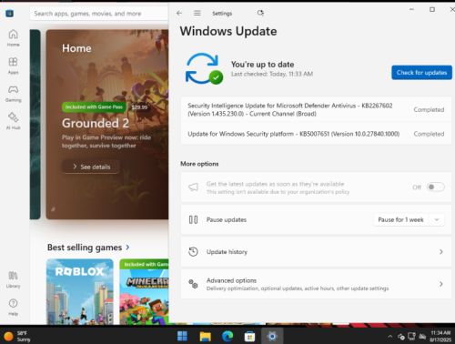The image size is (455, 344).
Task: Click the Pause updates pause icon
Action: coord(193,219)
